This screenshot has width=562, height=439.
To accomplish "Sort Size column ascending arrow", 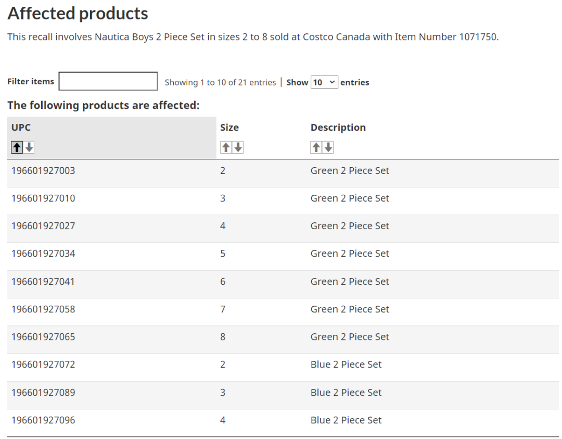I will point(225,148).
